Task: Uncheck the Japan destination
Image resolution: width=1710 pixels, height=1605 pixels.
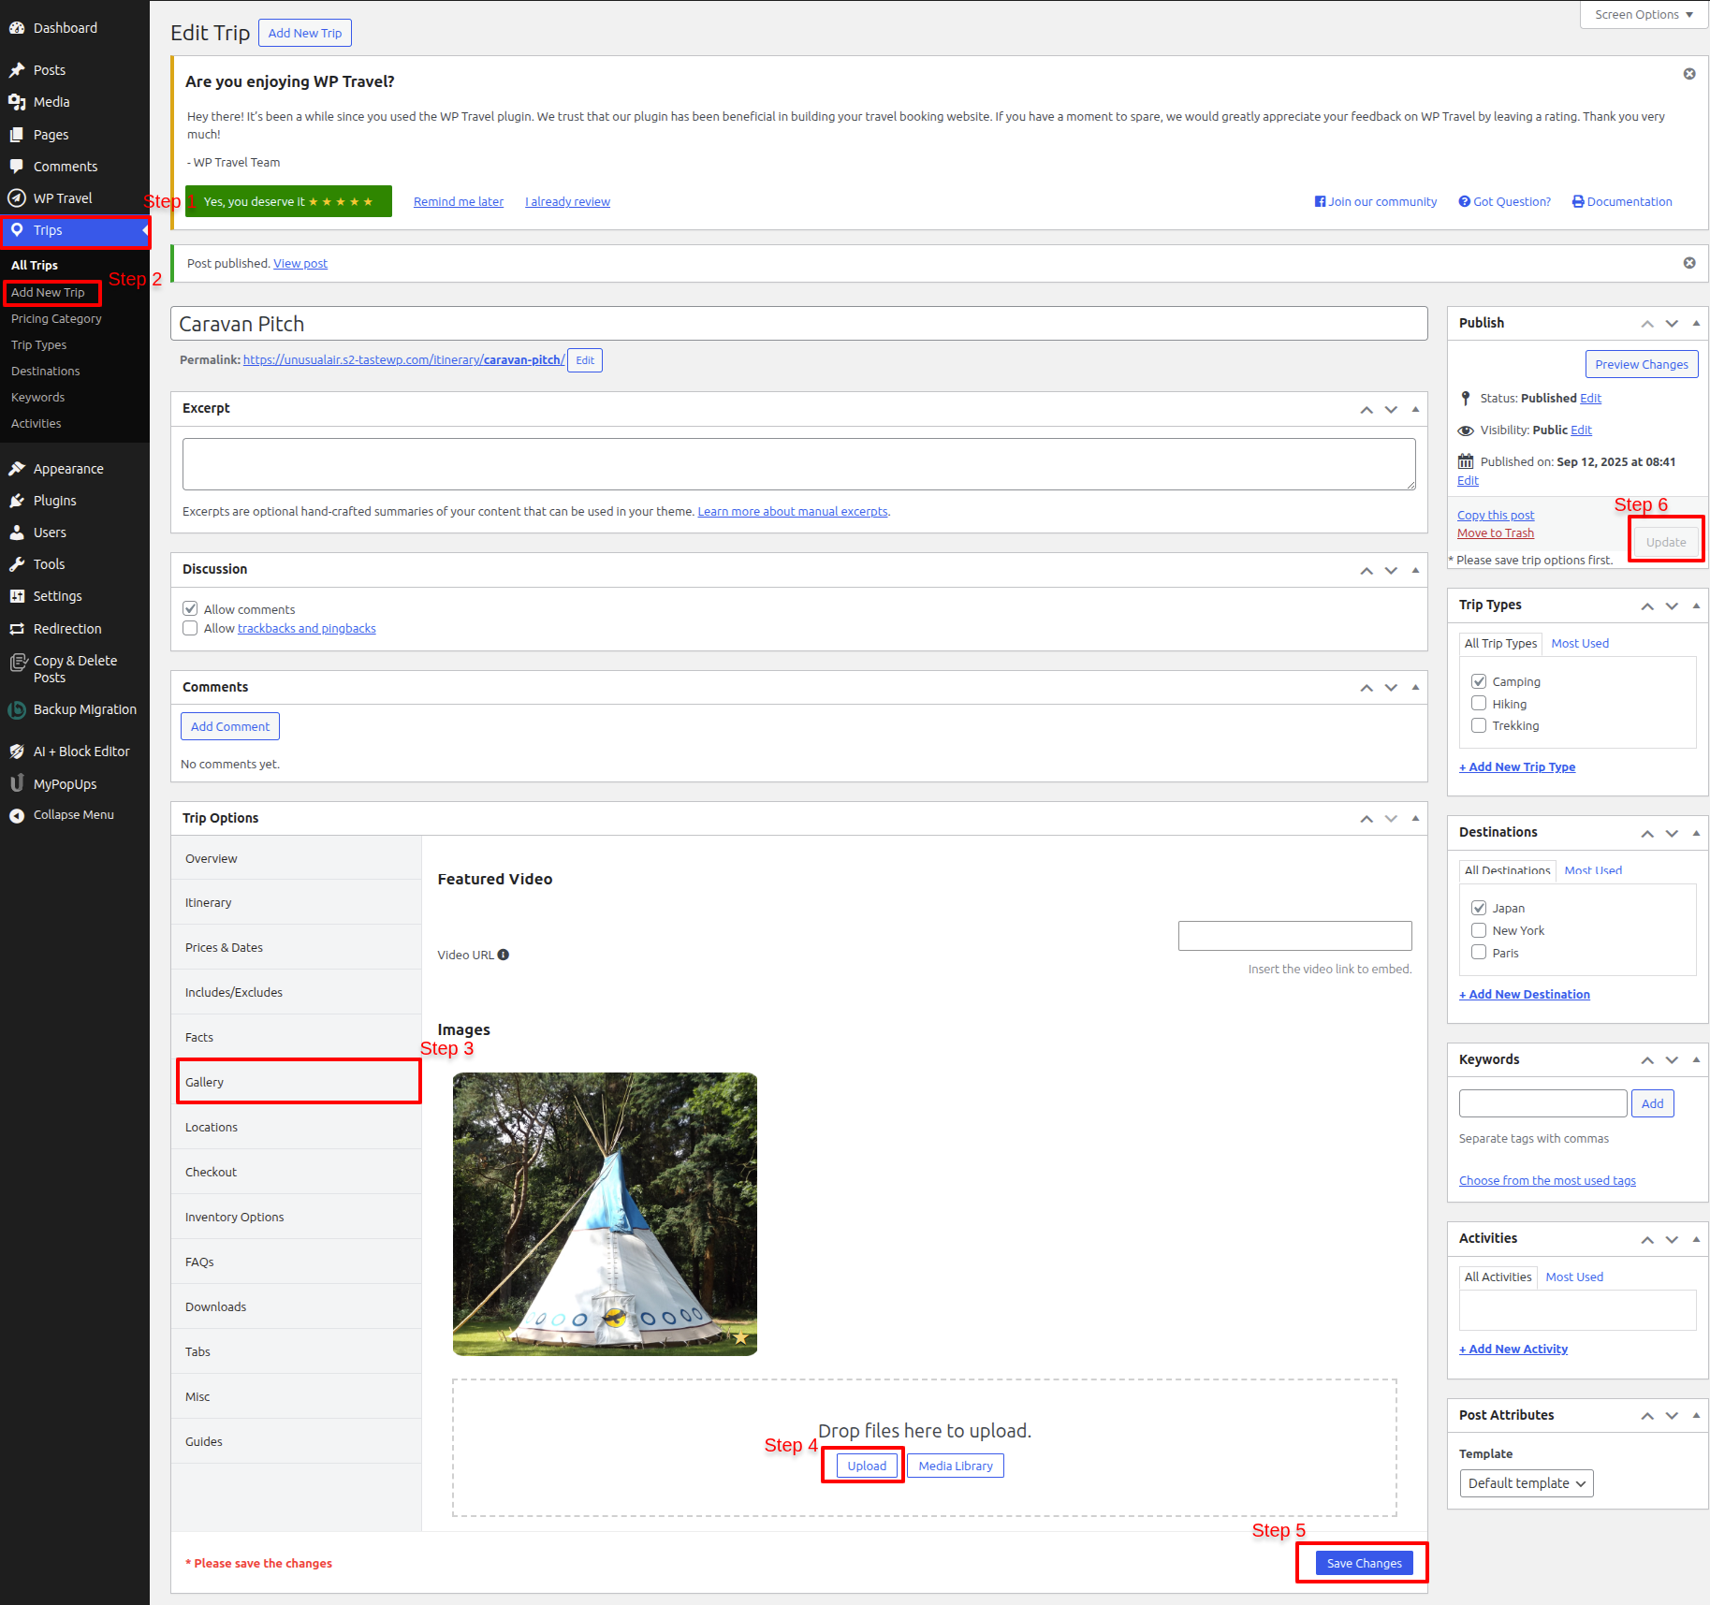Action: point(1479,908)
